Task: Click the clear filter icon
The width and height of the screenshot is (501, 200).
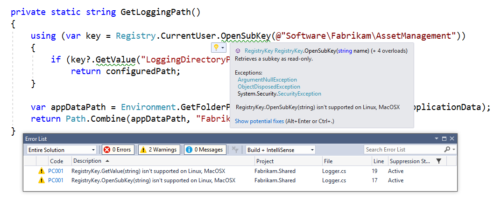Action: point(235,150)
